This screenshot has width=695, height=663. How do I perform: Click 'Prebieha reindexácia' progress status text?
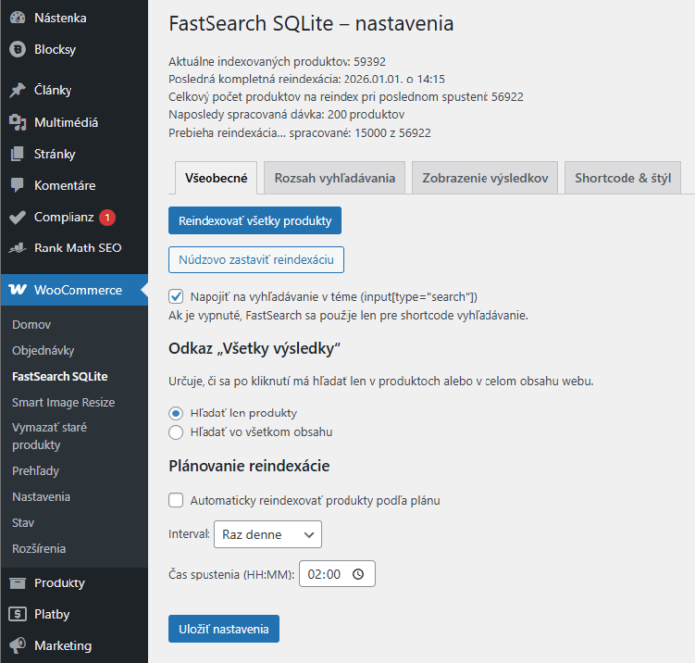[x=299, y=132]
